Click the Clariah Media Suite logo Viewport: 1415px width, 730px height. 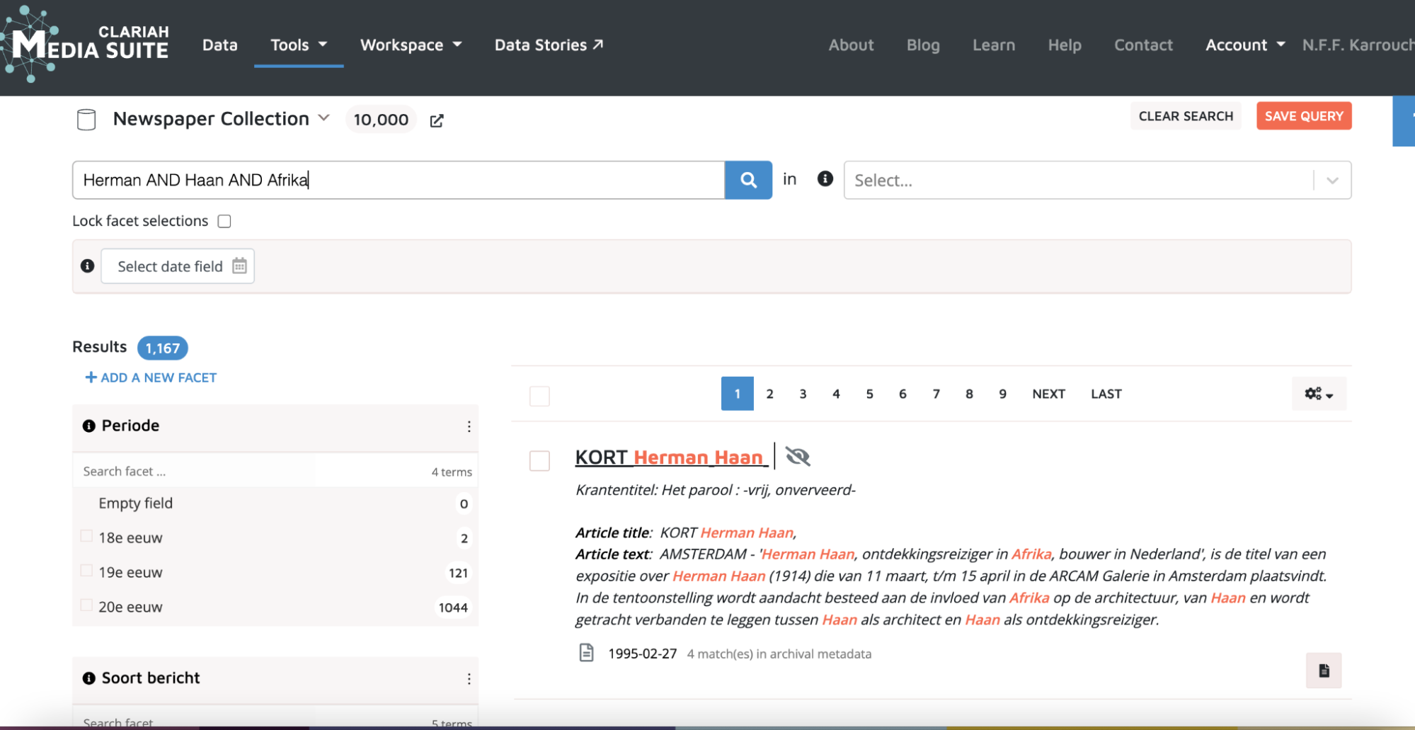pos(85,44)
